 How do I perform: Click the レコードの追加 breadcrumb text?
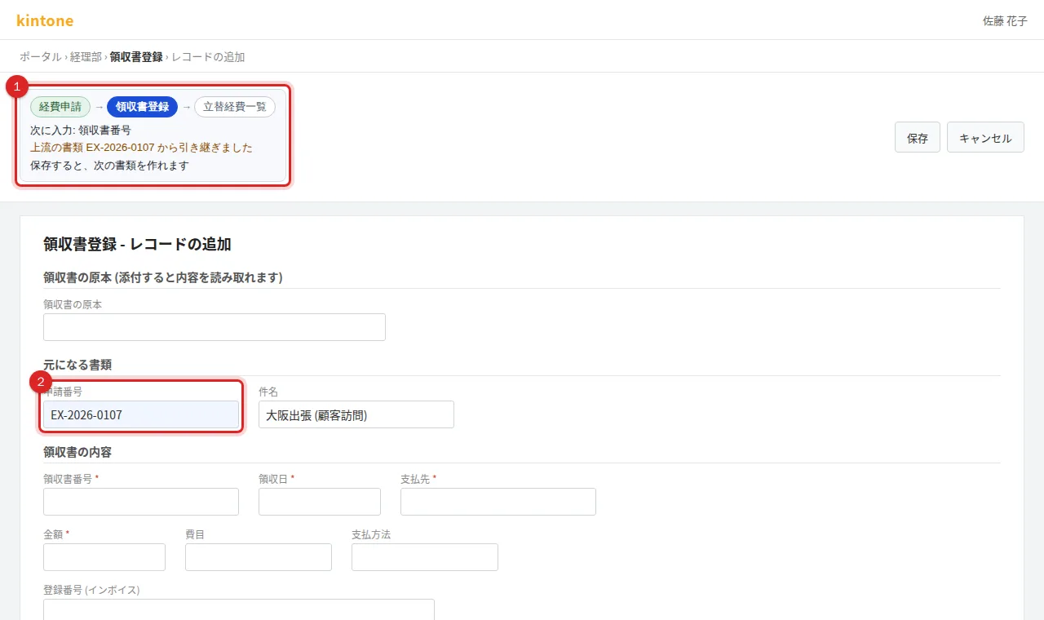208,57
